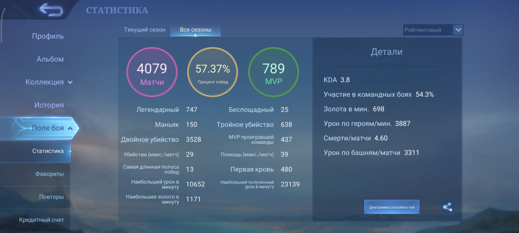Select the Все сезоны tab
Viewport: 519px width, 233px height.
(x=195, y=30)
